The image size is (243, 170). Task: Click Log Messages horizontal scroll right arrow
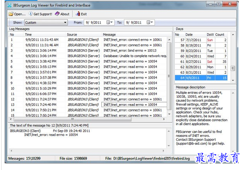click(164, 119)
